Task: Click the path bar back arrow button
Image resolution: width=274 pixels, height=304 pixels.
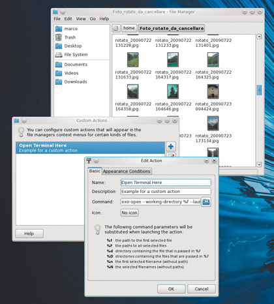Action: tap(116, 28)
